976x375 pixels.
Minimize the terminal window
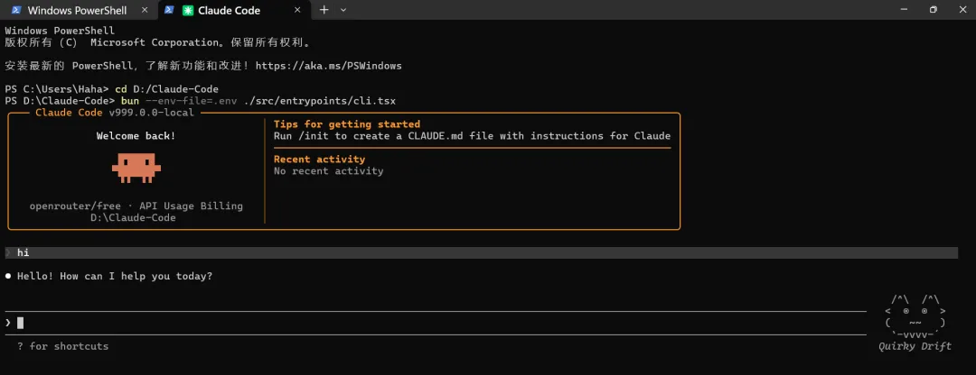click(x=893, y=10)
